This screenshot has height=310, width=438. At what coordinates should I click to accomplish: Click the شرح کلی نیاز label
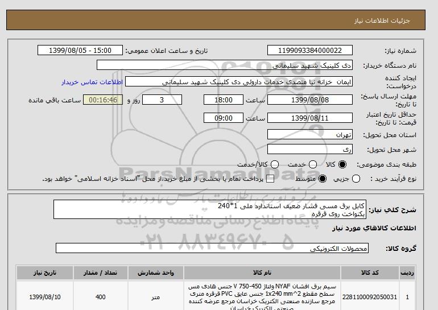(x=392, y=210)
